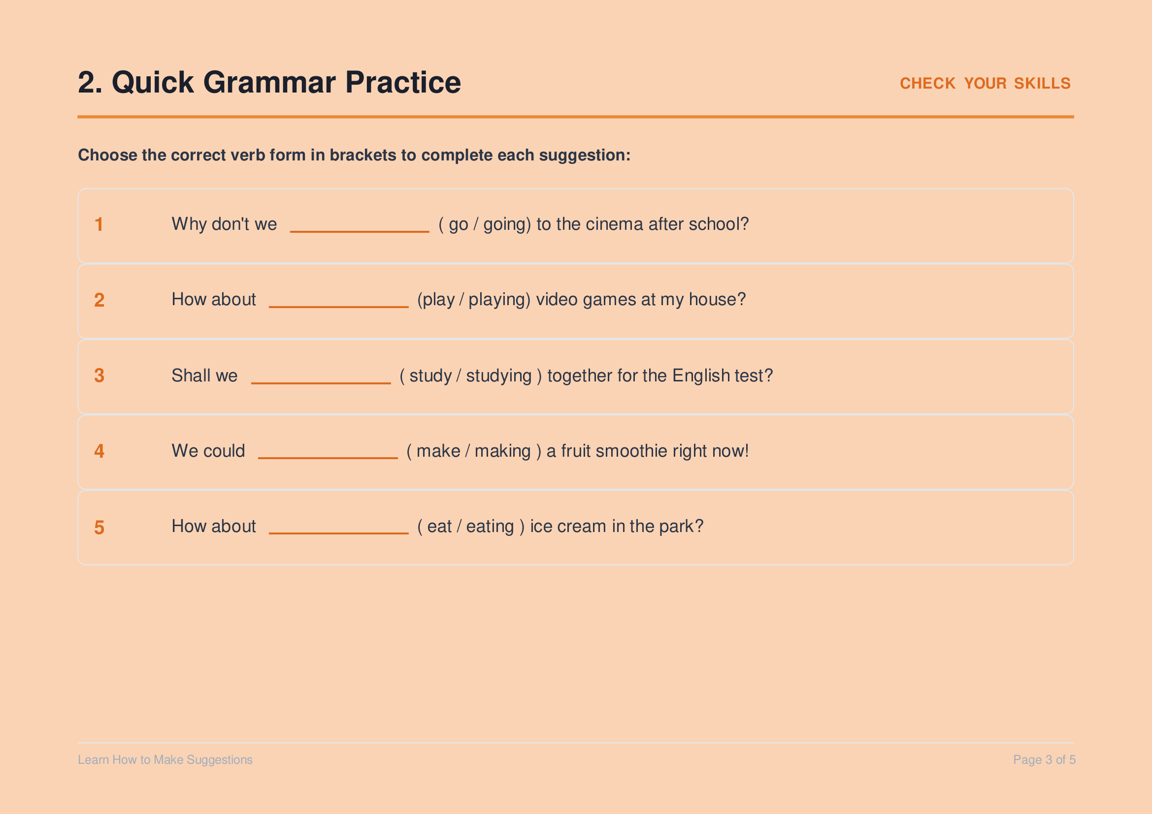Click the orange number 4
The width and height of the screenshot is (1152, 814).
click(99, 451)
